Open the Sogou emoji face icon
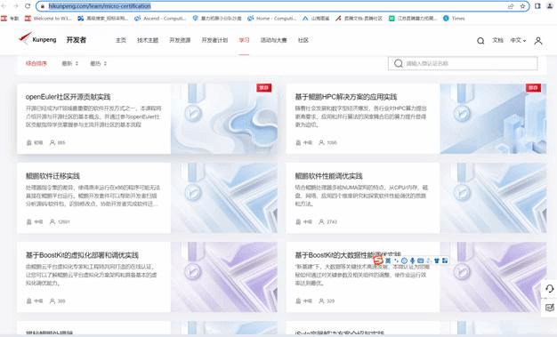557x337 pixels. click(404, 261)
